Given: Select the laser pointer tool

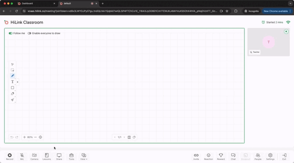Looking at the screenshot, I should [12, 100].
